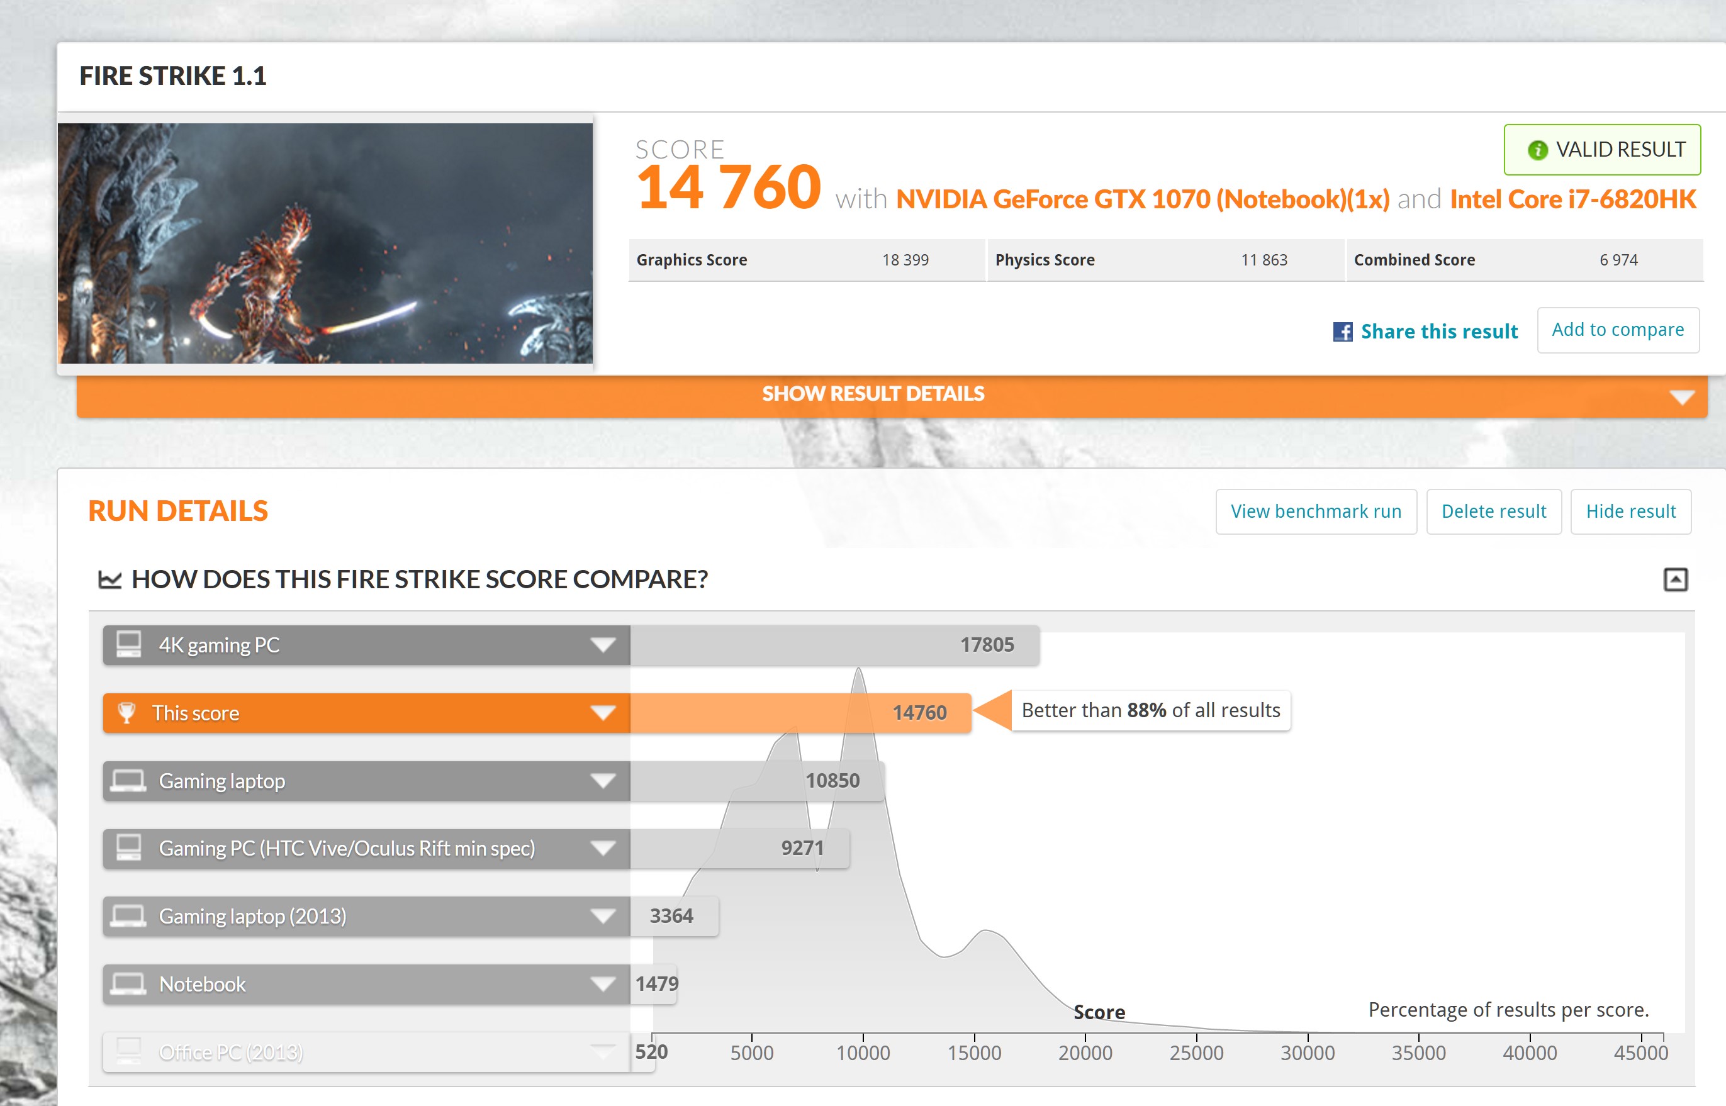Expand Gaming PC (HTC Vive/Oculus Rift min spec) arrow
1726x1106 pixels.
coord(603,848)
